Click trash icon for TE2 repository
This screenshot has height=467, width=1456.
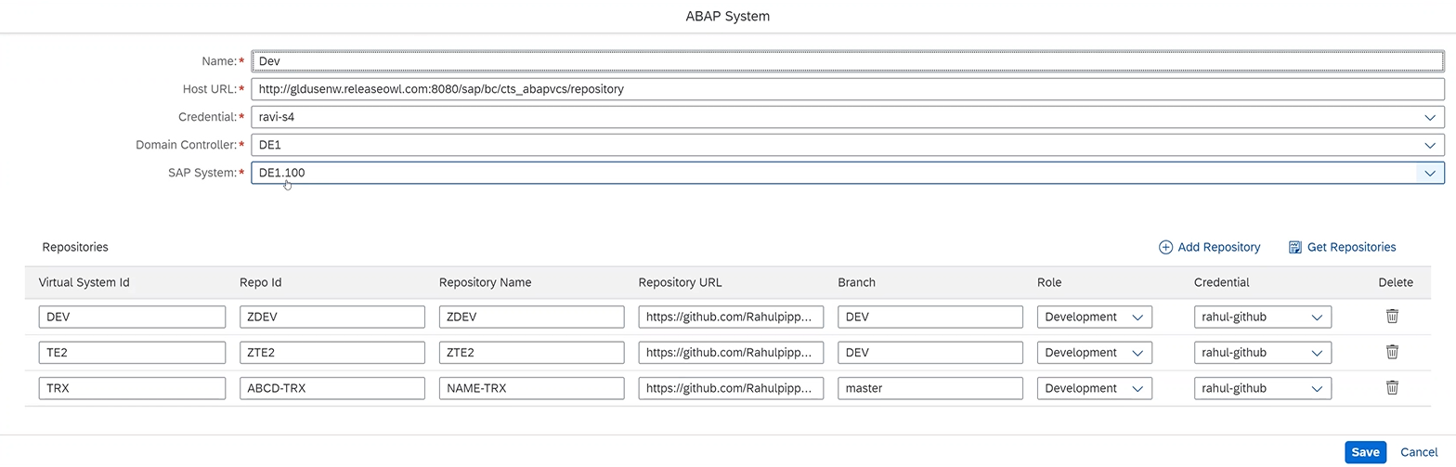click(x=1392, y=352)
